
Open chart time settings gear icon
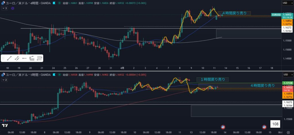click(x=288, y=133)
